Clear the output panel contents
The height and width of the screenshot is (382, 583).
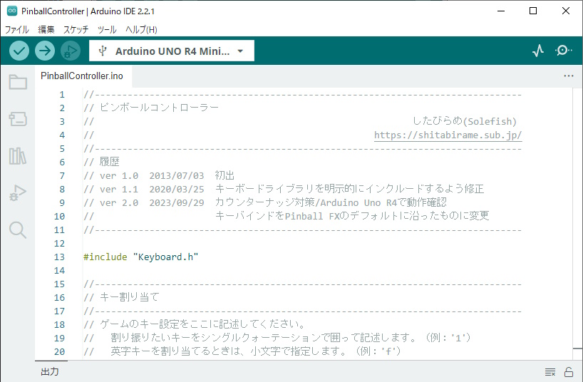(x=550, y=372)
